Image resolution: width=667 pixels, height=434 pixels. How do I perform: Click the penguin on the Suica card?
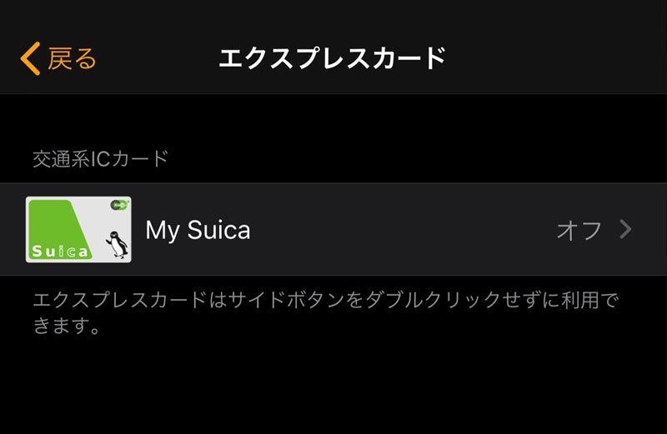tap(117, 244)
